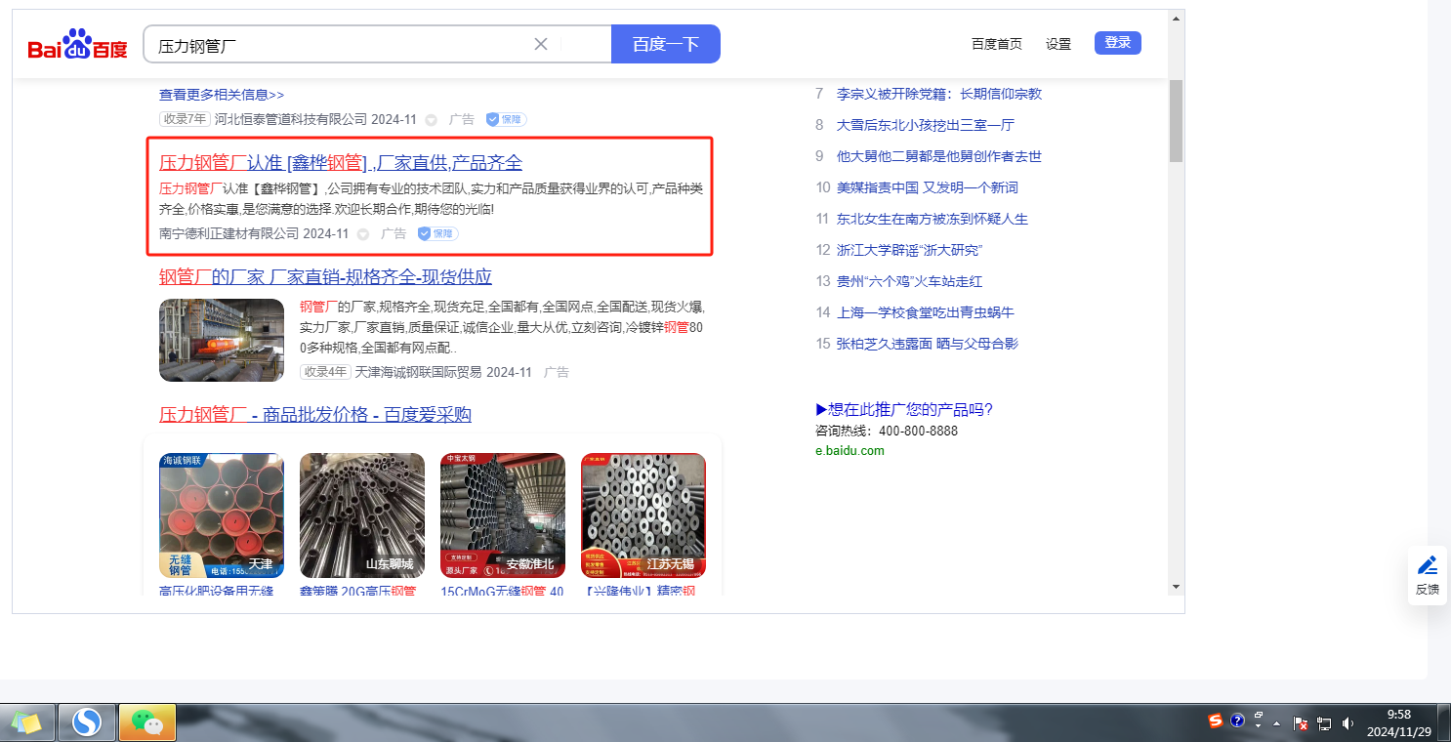Screen dimensions: 1451x742
Task: Click the Sogou input method tray icon
Action: [1216, 721]
